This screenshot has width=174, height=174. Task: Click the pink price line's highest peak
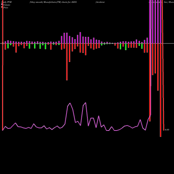point(86,103)
